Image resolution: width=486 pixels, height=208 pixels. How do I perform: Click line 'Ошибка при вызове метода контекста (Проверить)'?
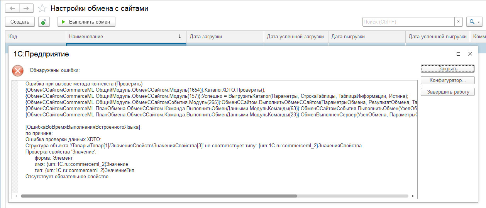pyautogui.click(x=84, y=84)
